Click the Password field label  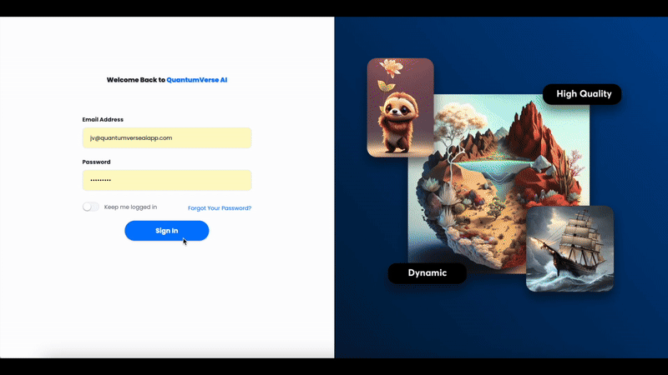coord(96,162)
